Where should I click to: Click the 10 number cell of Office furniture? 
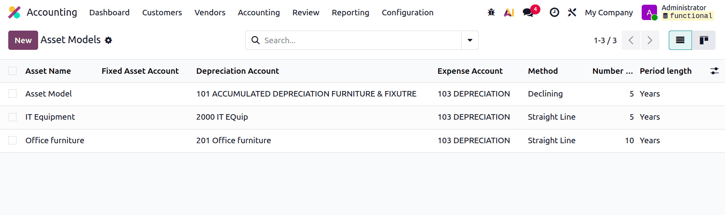click(x=629, y=140)
